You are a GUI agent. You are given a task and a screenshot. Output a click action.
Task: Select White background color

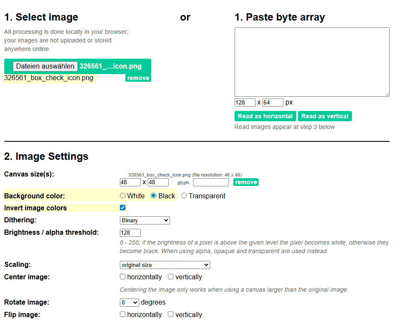123,196
